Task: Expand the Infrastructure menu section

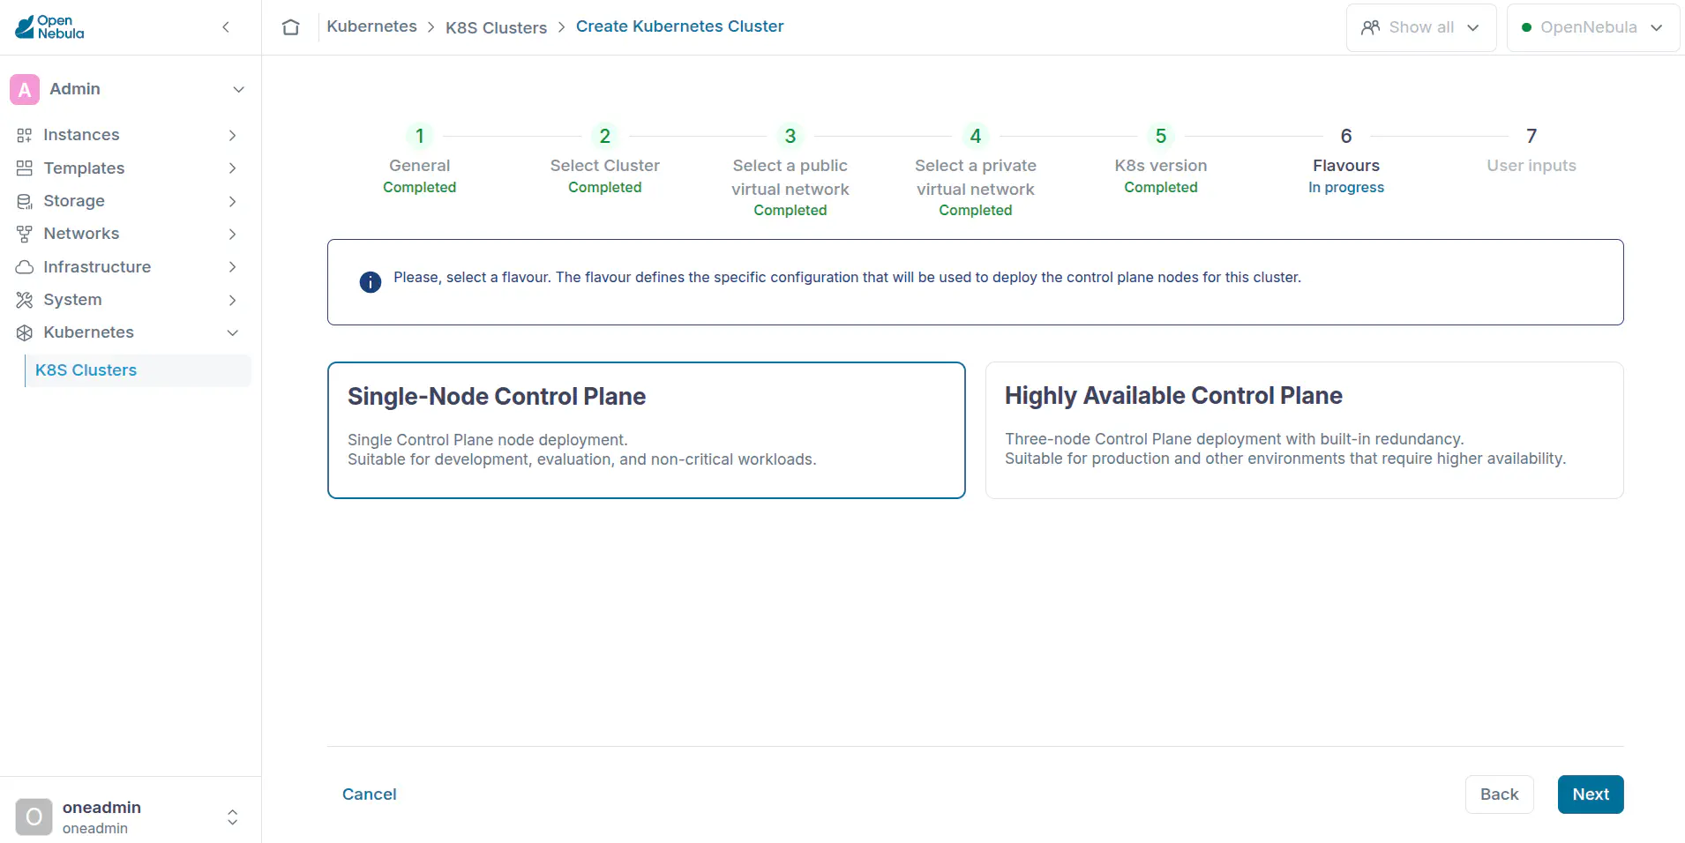Action: [233, 266]
